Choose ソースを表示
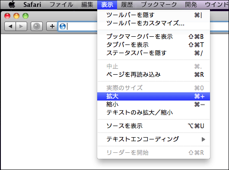229x170 pixels. tap(153, 126)
